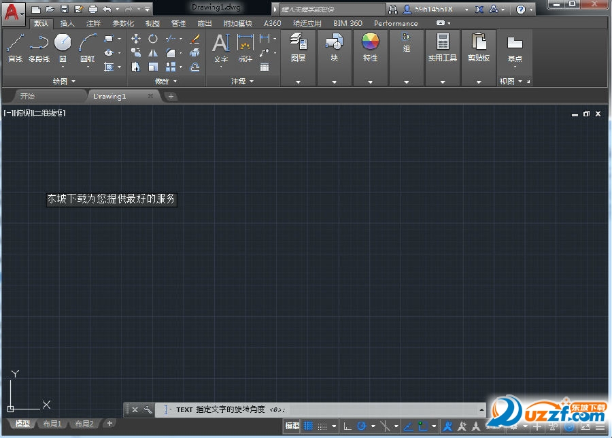Select the Mirror tool icon

tap(153, 52)
